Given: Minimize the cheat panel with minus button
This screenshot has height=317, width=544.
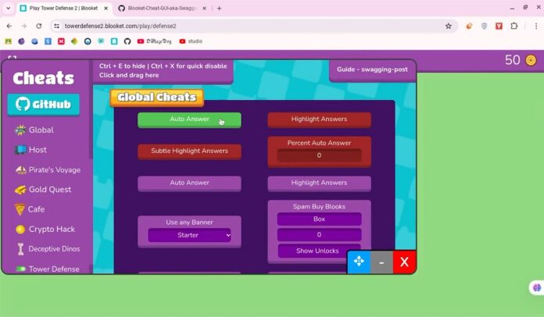Looking at the screenshot, I should point(381,262).
